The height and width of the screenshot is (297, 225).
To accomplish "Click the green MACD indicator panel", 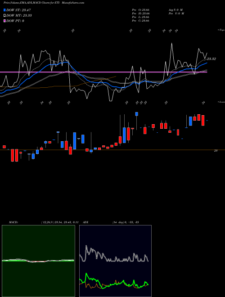I will point(38,261).
